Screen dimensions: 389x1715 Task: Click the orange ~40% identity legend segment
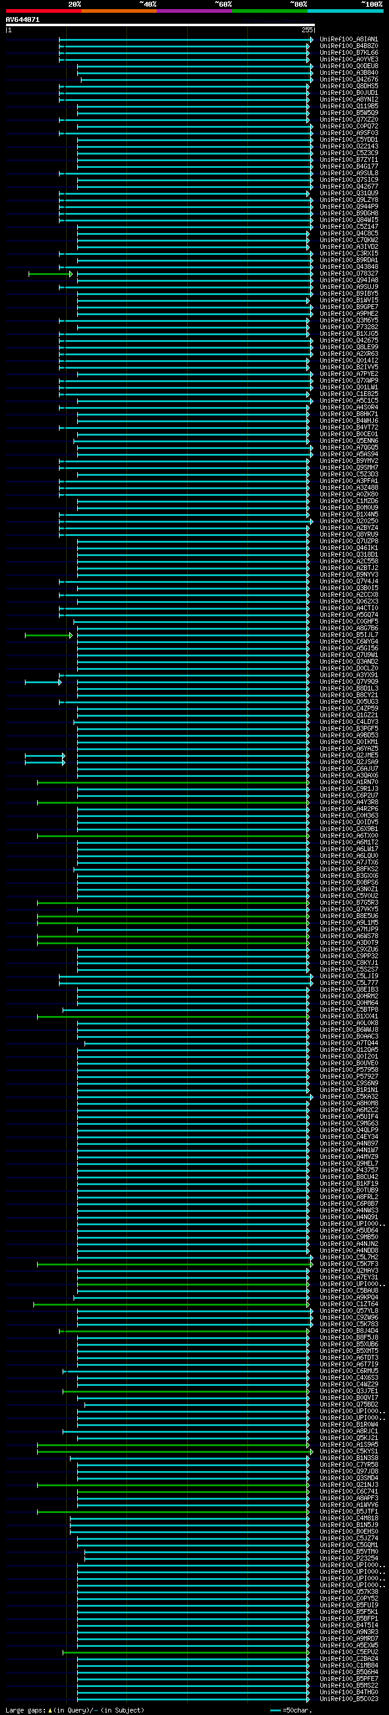[119, 11]
